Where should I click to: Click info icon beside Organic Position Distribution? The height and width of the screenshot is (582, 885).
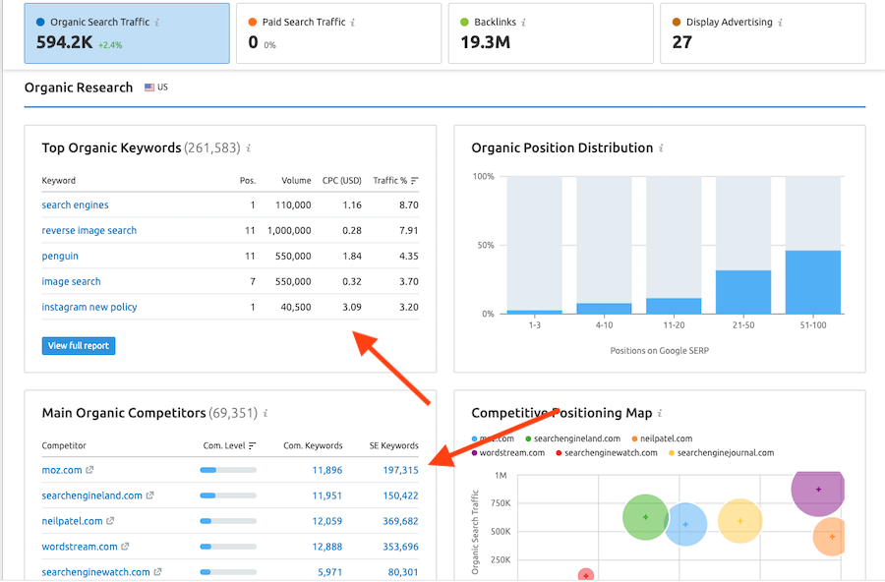[661, 148]
